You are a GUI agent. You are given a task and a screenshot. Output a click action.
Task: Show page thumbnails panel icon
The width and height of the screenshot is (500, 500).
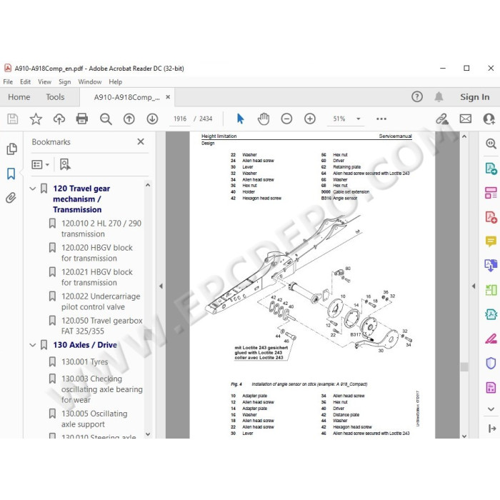point(12,149)
